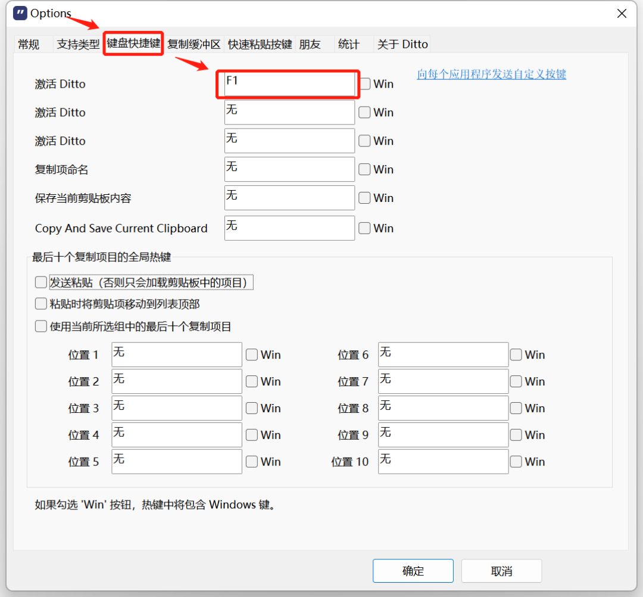Toggle Win checkbox for 位置 2
643x597 pixels.
[252, 381]
